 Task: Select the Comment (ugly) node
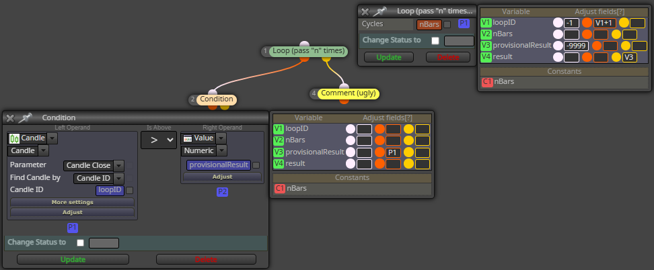349,93
